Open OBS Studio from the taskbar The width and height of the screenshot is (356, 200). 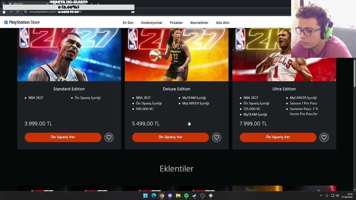[x=203, y=196]
